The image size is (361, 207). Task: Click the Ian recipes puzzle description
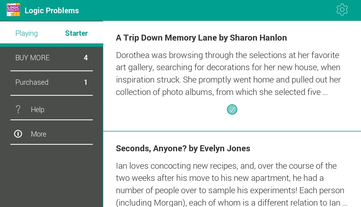pos(231,184)
